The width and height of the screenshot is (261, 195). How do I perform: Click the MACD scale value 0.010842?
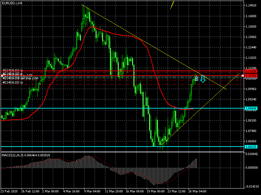point(252,154)
